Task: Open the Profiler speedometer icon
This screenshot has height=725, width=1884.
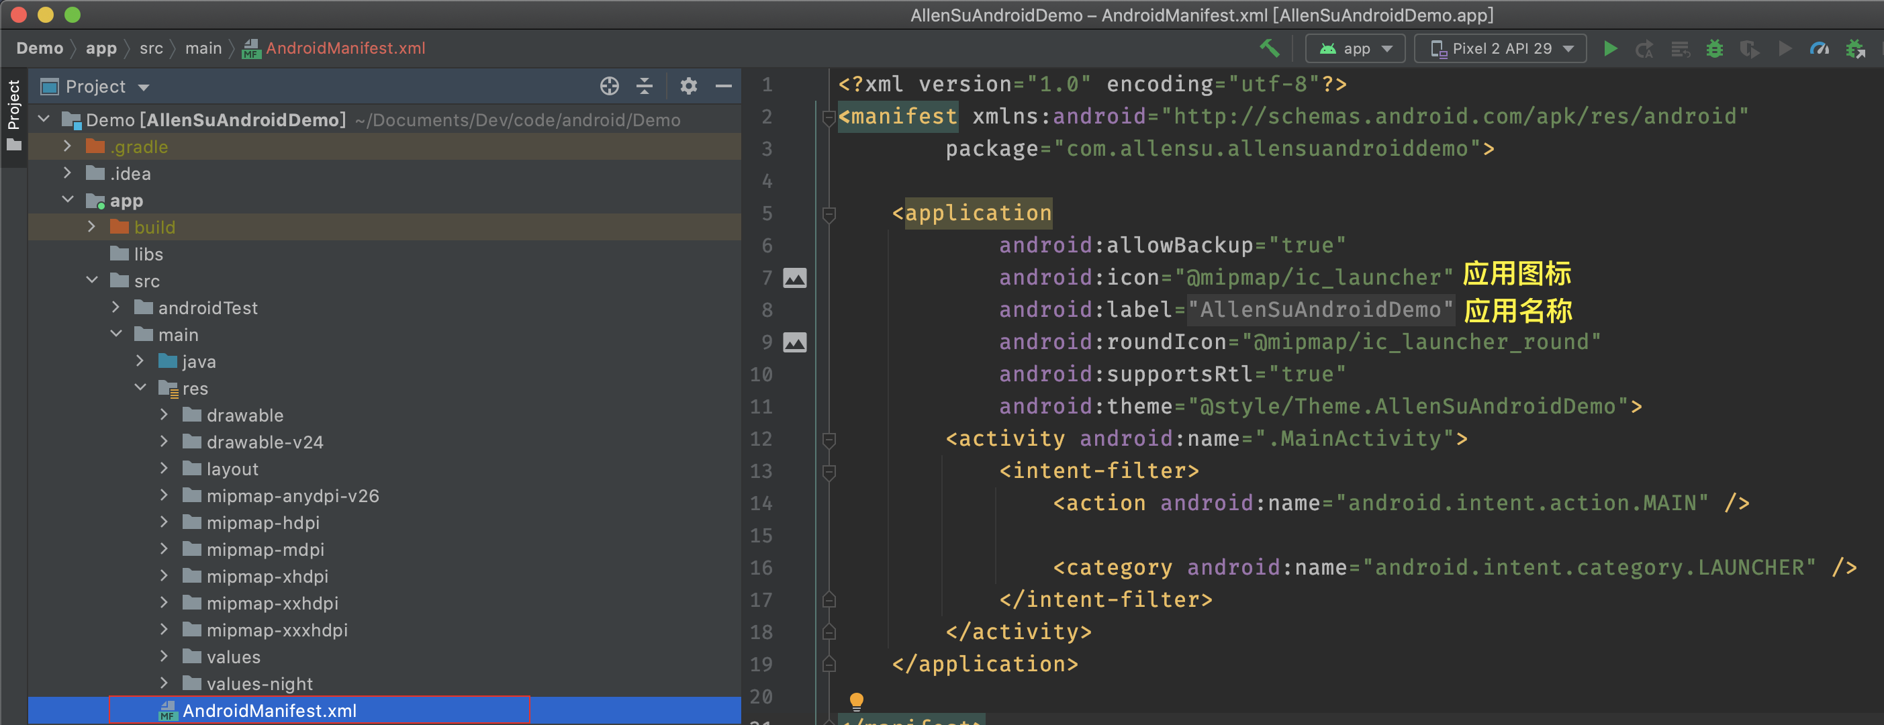Action: [x=1819, y=48]
